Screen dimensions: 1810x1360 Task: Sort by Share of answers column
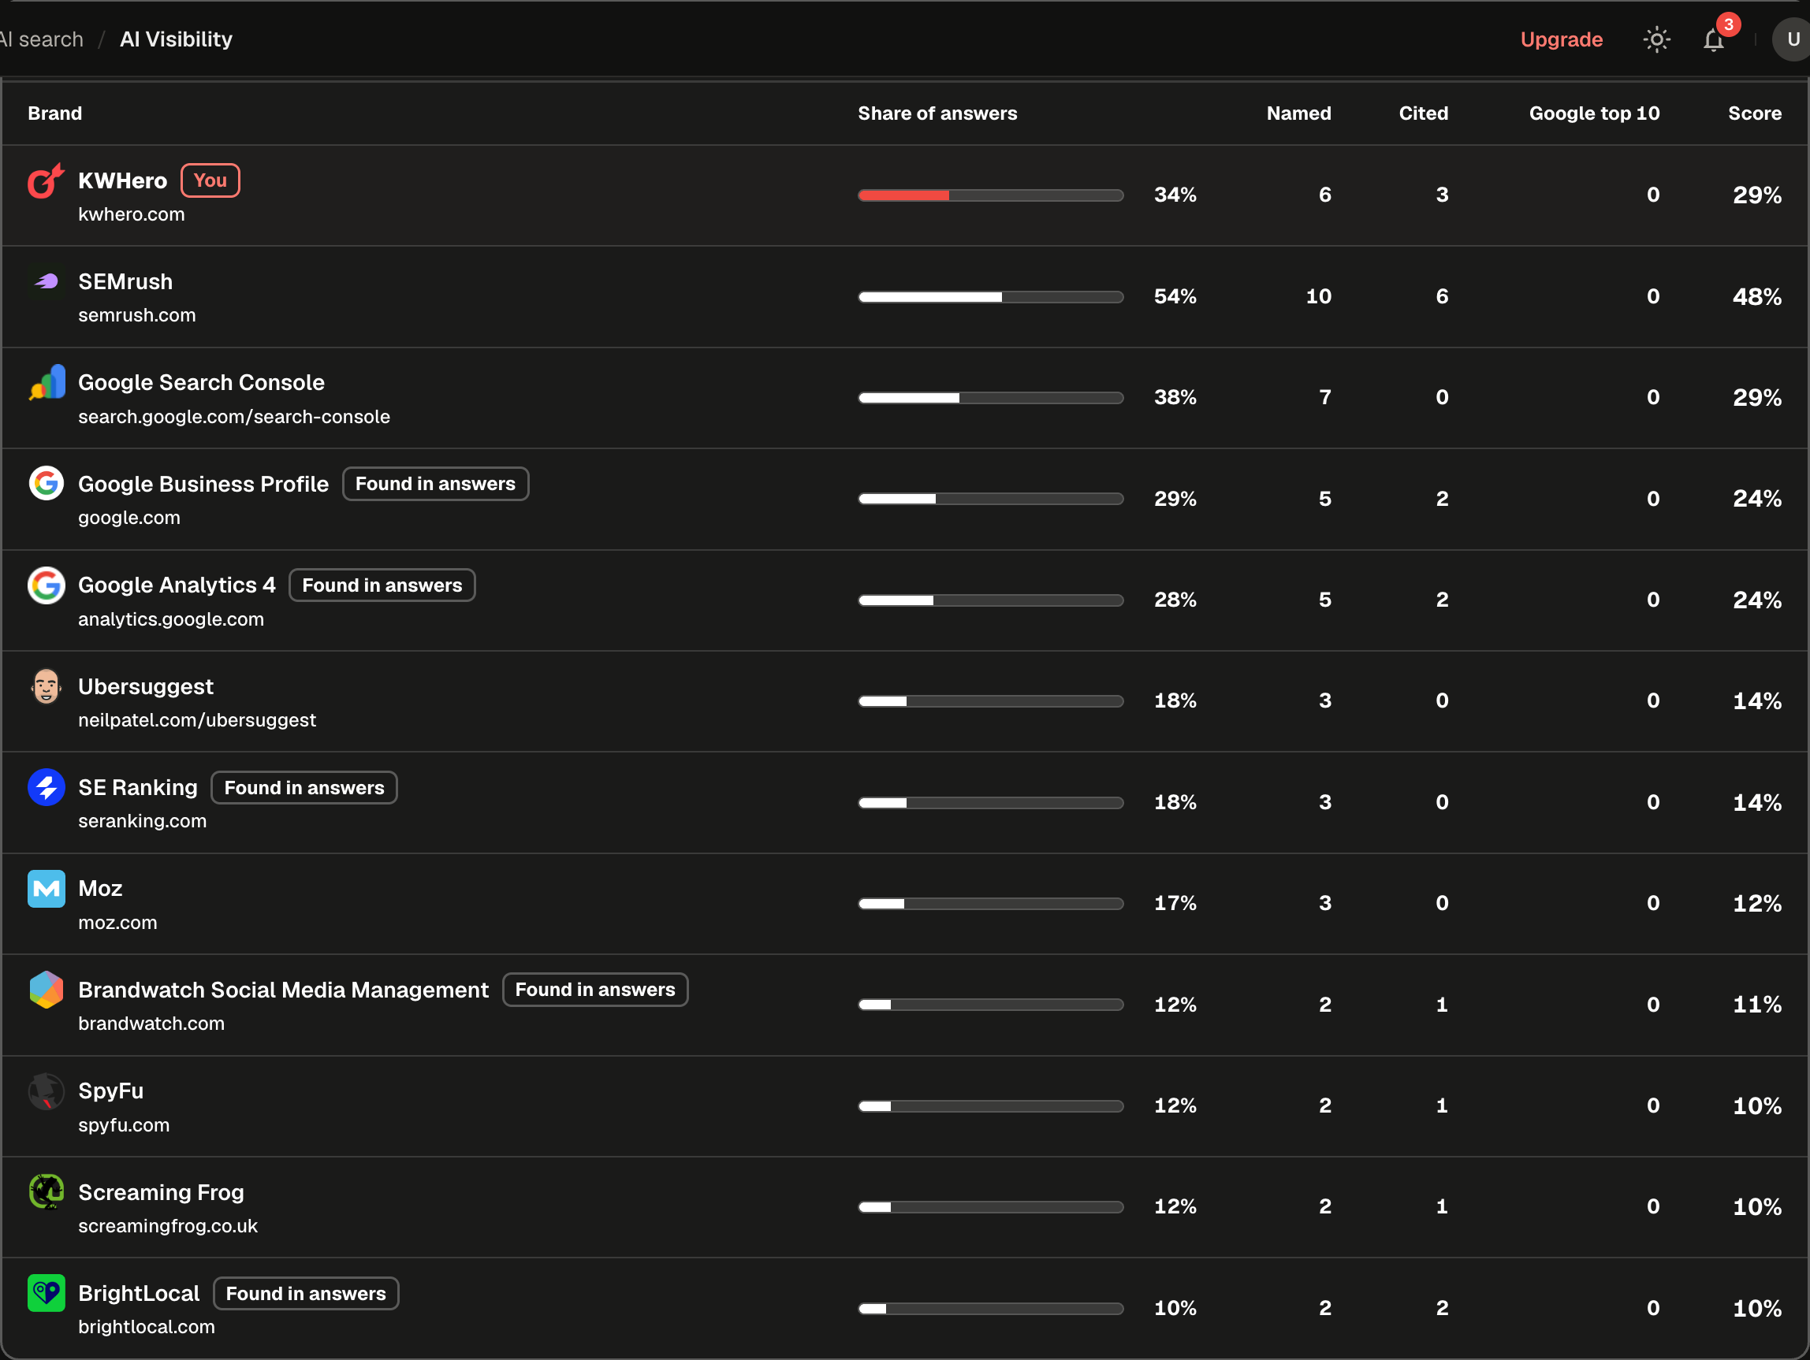pyautogui.click(x=938, y=113)
